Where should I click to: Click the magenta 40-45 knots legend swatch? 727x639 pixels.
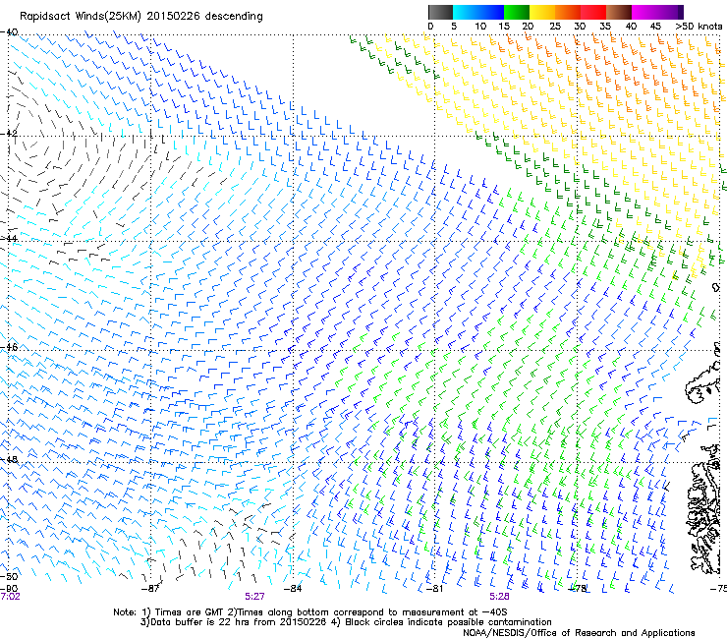click(644, 12)
